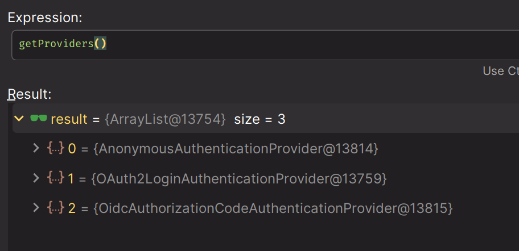The width and height of the screenshot is (519, 251).
Task: Click the 'size = 3' text
Action: [x=259, y=119]
